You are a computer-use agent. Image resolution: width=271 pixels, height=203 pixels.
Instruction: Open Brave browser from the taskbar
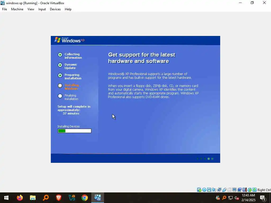coord(58,198)
